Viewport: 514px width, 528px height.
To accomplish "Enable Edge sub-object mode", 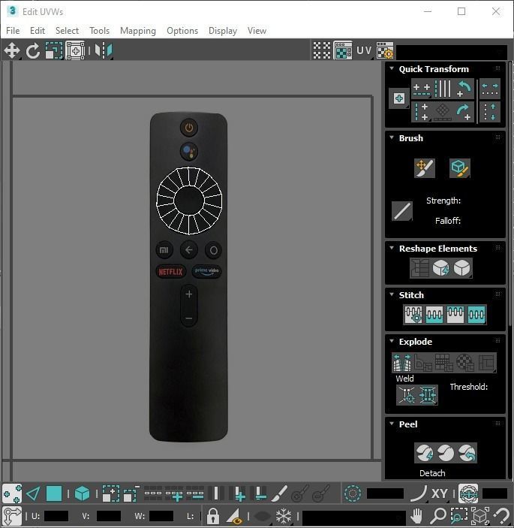I will (33, 494).
